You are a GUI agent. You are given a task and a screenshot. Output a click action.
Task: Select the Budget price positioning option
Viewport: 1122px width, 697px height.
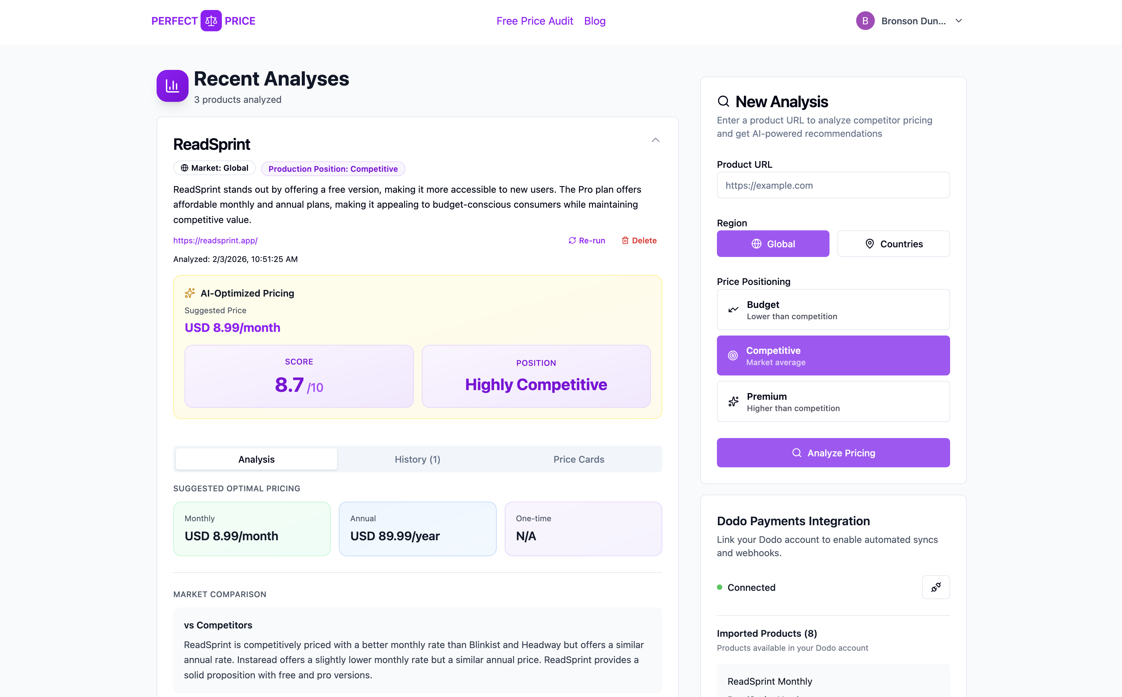click(x=833, y=309)
